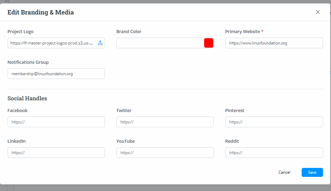
Task: Select the LinkedIn URL input
Action: click(56, 153)
